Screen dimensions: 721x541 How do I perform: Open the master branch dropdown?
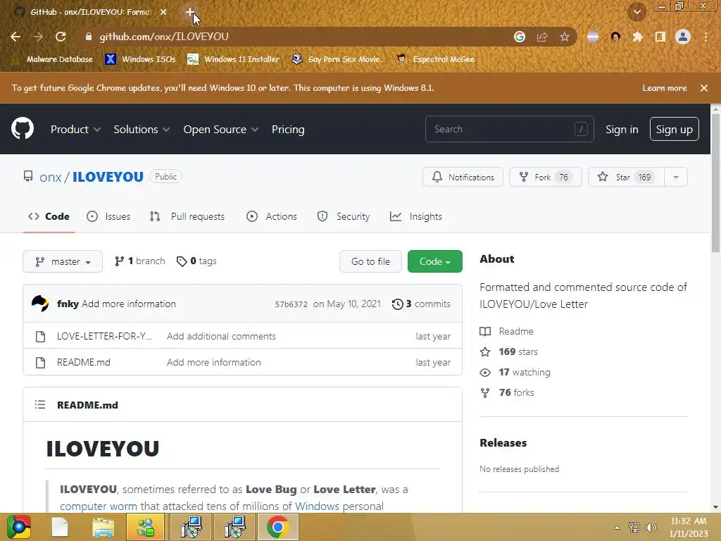pyautogui.click(x=63, y=261)
